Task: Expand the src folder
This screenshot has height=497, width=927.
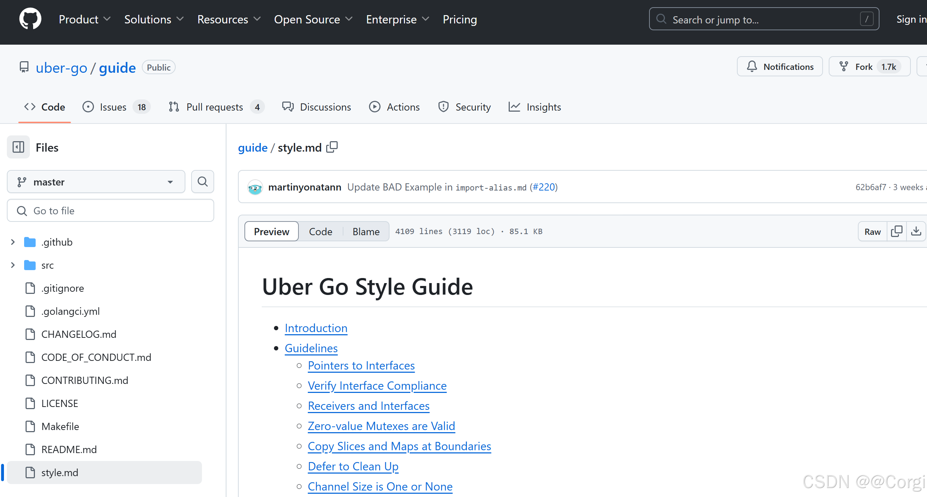Action: [x=13, y=265]
